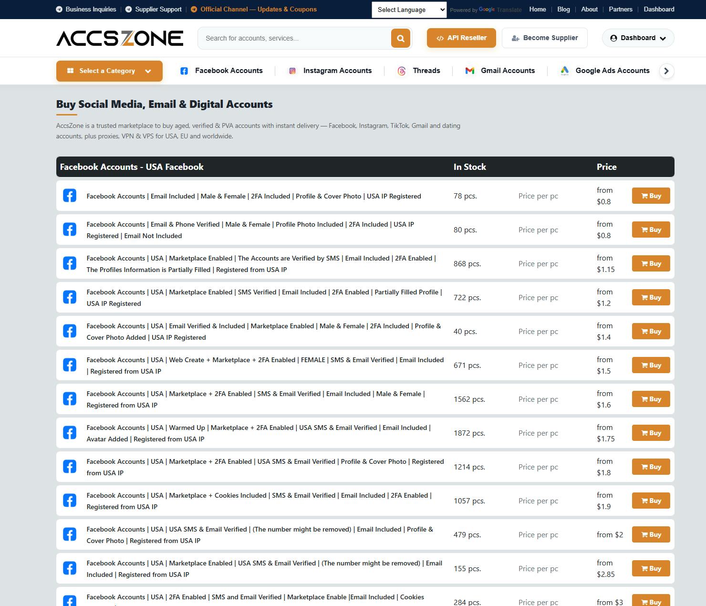706x606 pixels.
Task: Click the Facebook icon in the 722 pcs. row
Action: coord(70,297)
